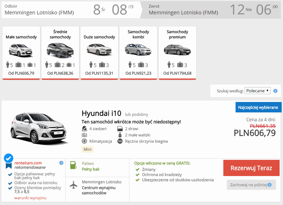The height and width of the screenshot is (205, 283).
Task: Click the snowflake Klimatyzacja icon
Action: tap(84, 141)
